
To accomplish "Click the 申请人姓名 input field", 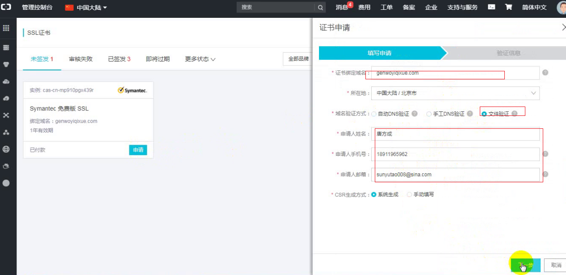I will pyautogui.click(x=455, y=134).
